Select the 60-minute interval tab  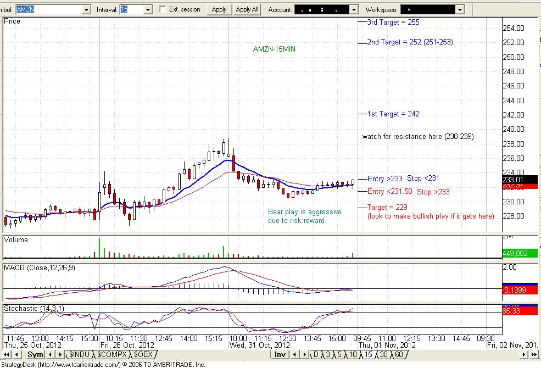tap(399, 354)
